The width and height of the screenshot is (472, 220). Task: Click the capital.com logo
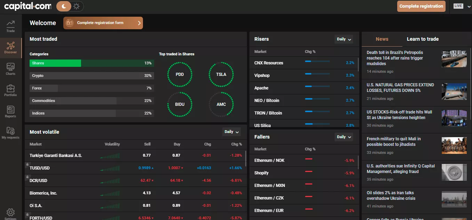pyautogui.click(x=27, y=6)
